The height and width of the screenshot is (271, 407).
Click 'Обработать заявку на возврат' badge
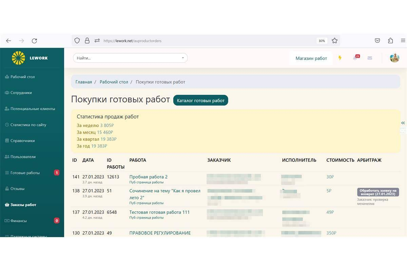(x=378, y=192)
